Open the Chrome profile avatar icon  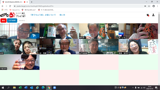[x=153, y=6]
